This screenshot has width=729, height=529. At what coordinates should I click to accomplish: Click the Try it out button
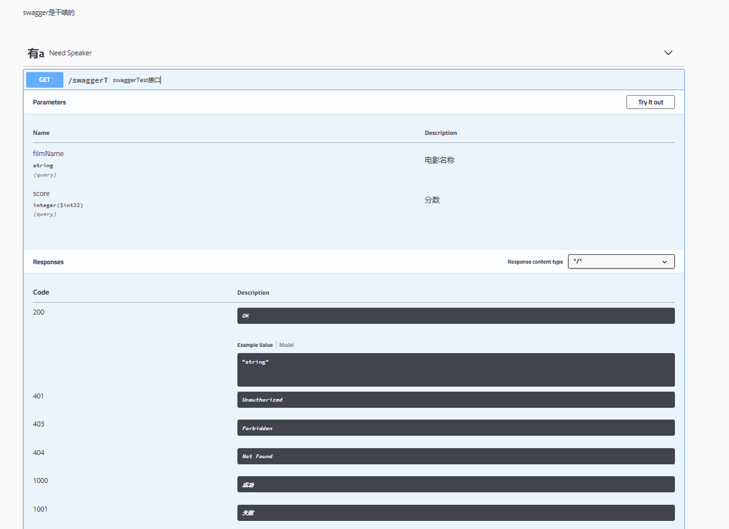pos(650,103)
